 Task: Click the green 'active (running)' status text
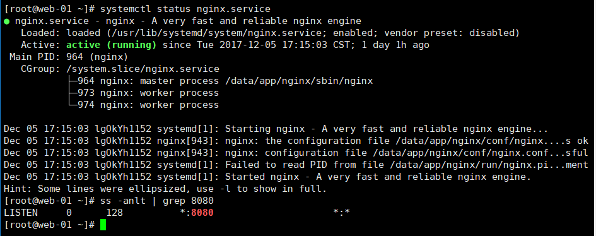(x=112, y=45)
